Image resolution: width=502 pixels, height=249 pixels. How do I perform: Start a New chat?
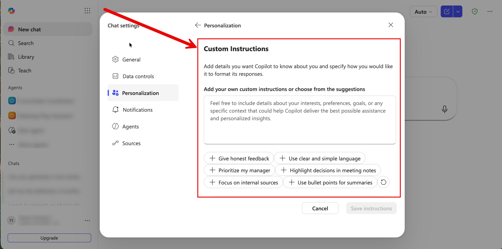[x=48, y=29]
